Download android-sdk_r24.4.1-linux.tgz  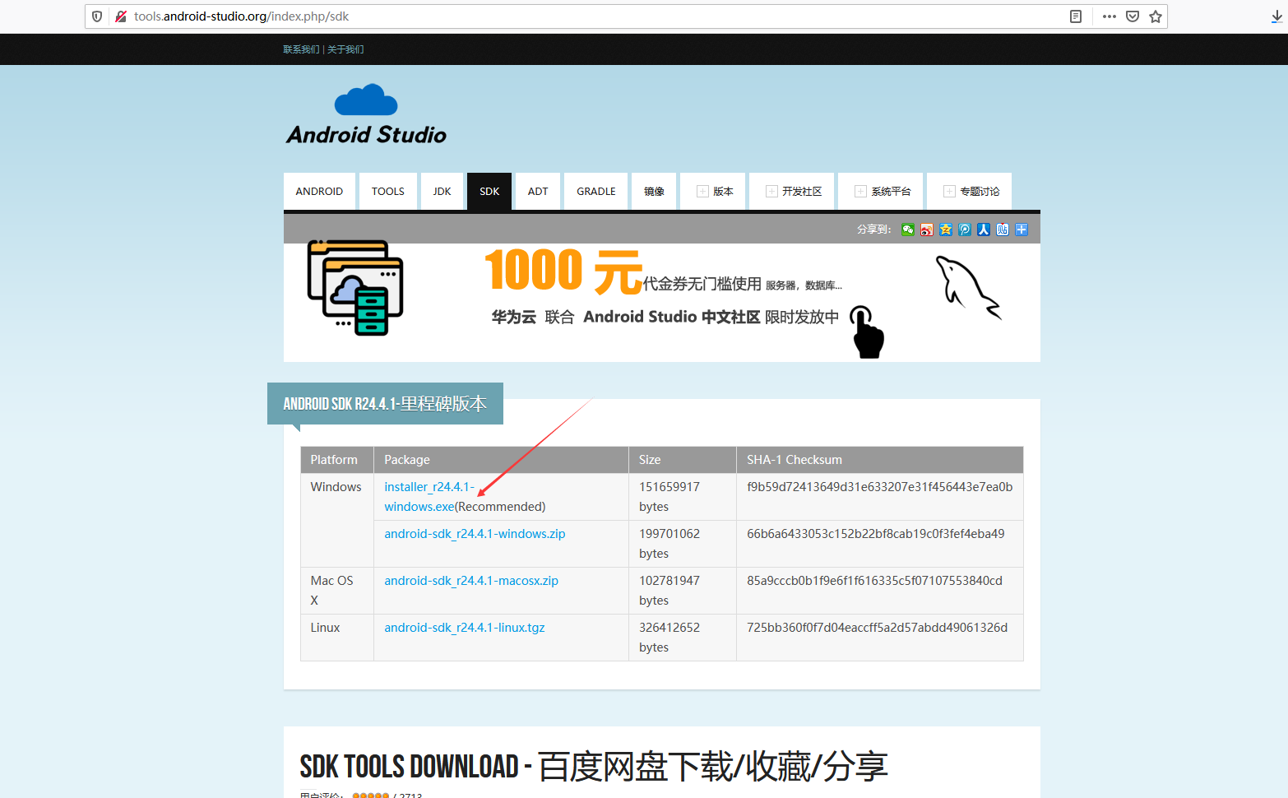tap(465, 628)
